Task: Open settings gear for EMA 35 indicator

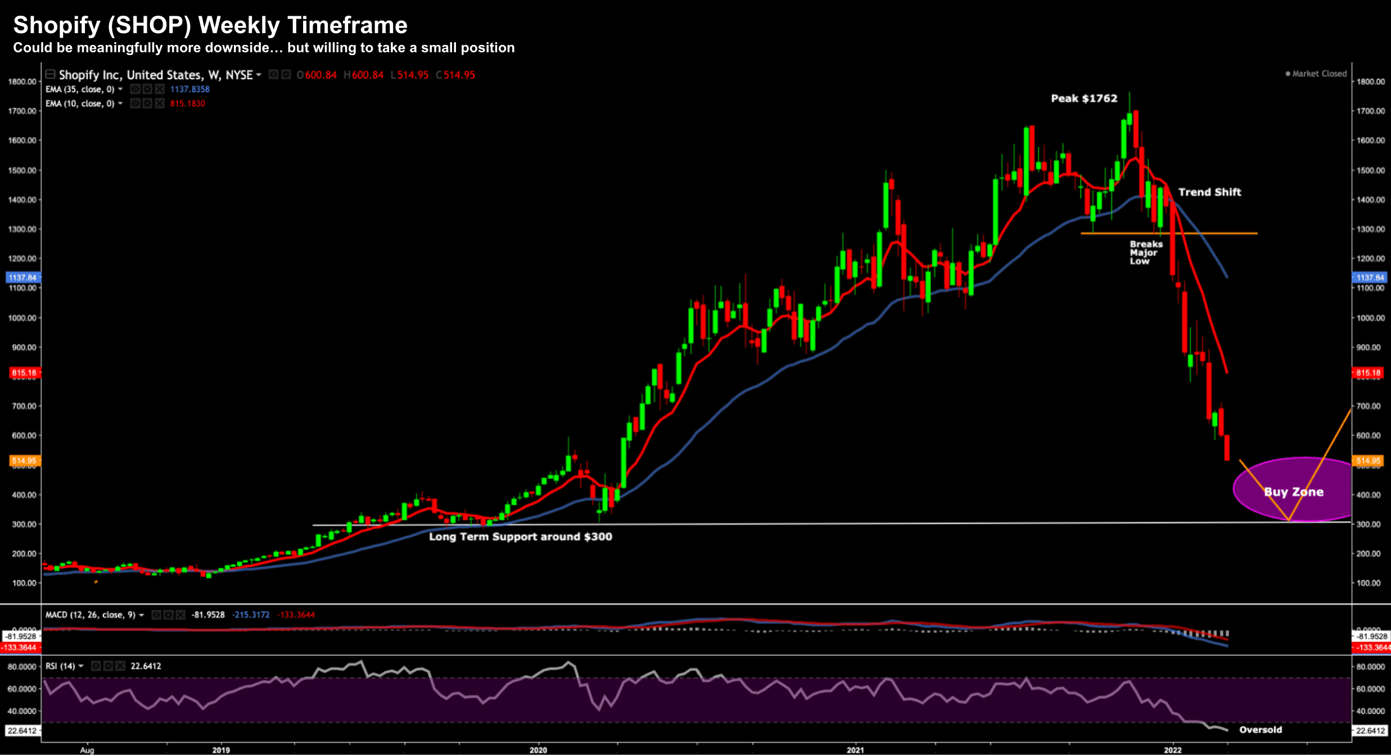Action: [147, 89]
